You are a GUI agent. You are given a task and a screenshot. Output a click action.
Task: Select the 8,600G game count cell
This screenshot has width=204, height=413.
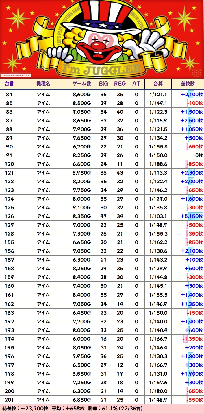(82, 95)
